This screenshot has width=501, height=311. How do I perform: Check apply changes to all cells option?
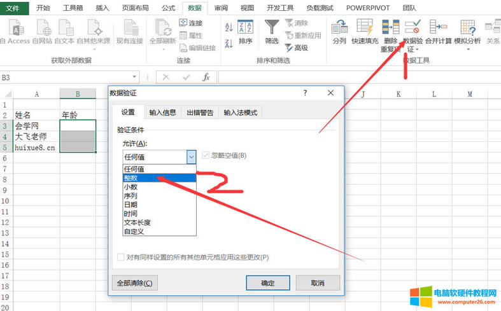[121, 257]
